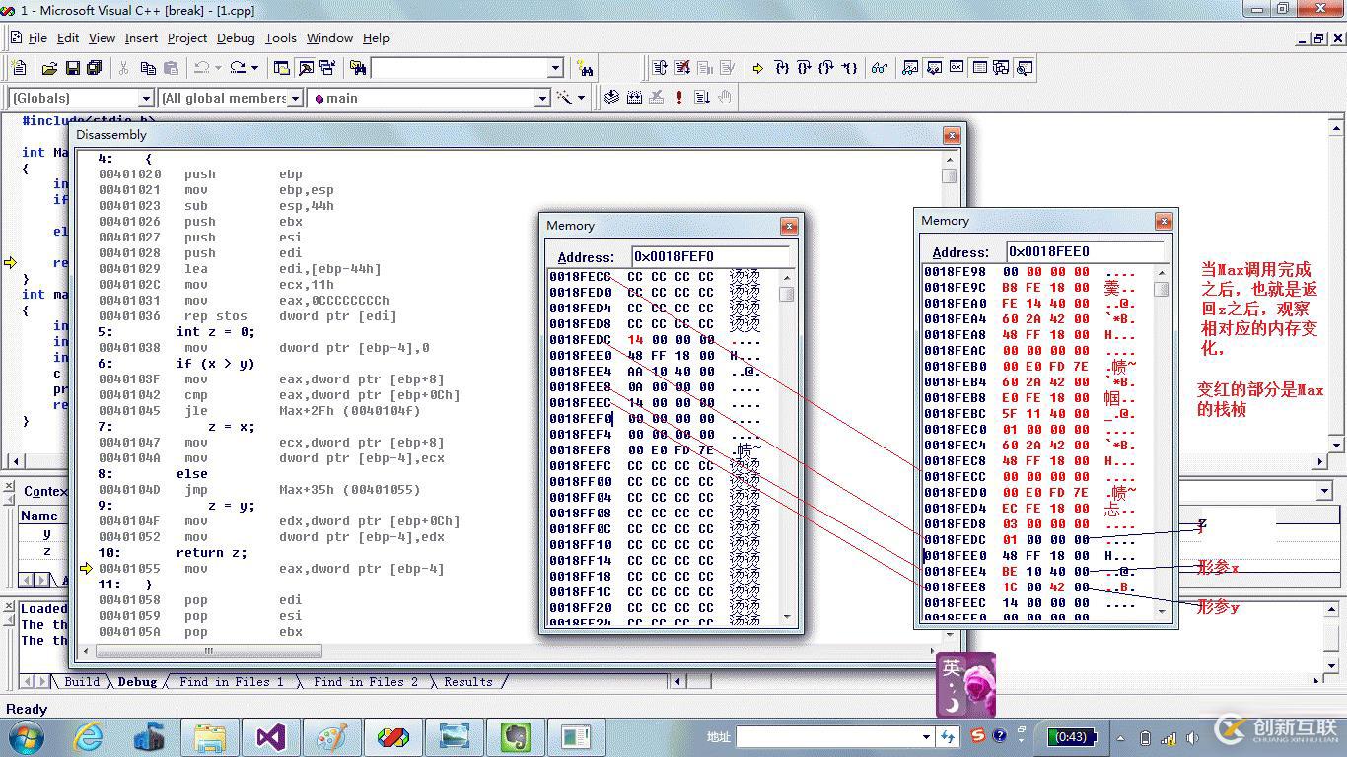Click the Save floppy disk icon
The width and height of the screenshot is (1347, 757).
pos(72,68)
